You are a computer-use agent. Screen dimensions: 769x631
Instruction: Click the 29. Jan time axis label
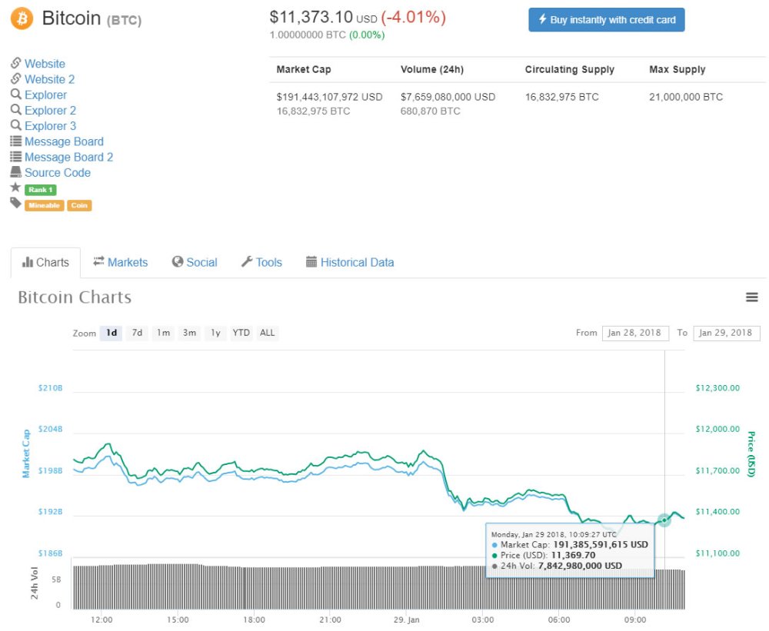407,619
